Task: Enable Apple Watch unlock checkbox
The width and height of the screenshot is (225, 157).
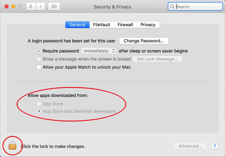Action: tap(39, 67)
